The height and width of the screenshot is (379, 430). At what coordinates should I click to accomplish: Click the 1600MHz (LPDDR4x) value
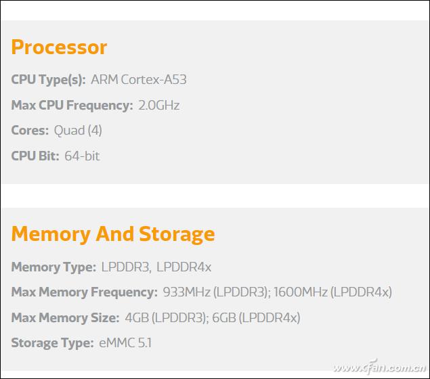pyautogui.click(x=332, y=292)
